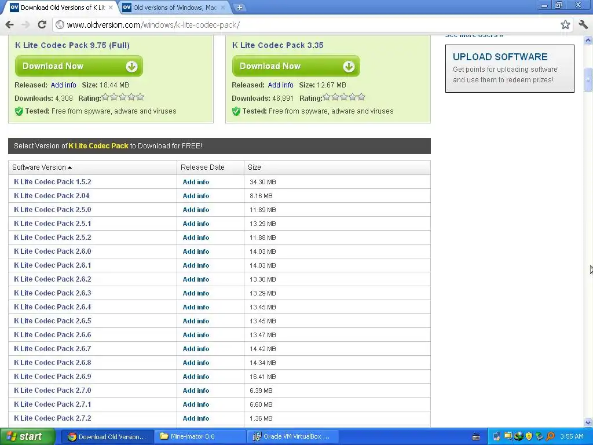Click the green shield icon under Pack 3.35
Image resolution: width=593 pixels, height=445 pixels.
tap(236, 111)
